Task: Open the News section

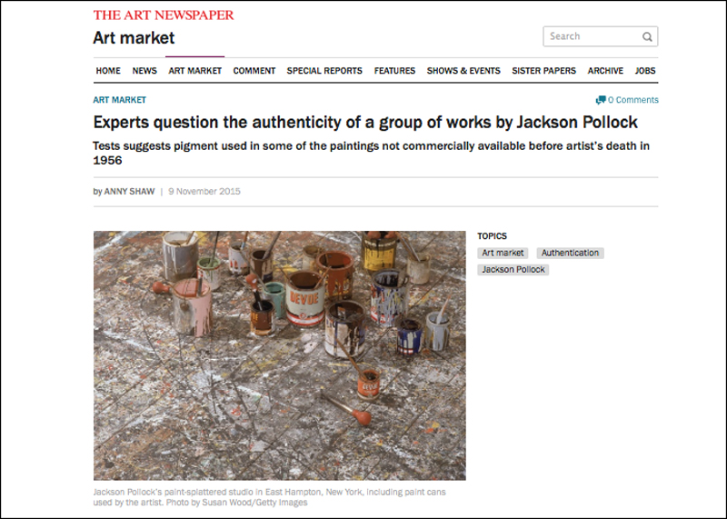Action: (x=144, y=71)
